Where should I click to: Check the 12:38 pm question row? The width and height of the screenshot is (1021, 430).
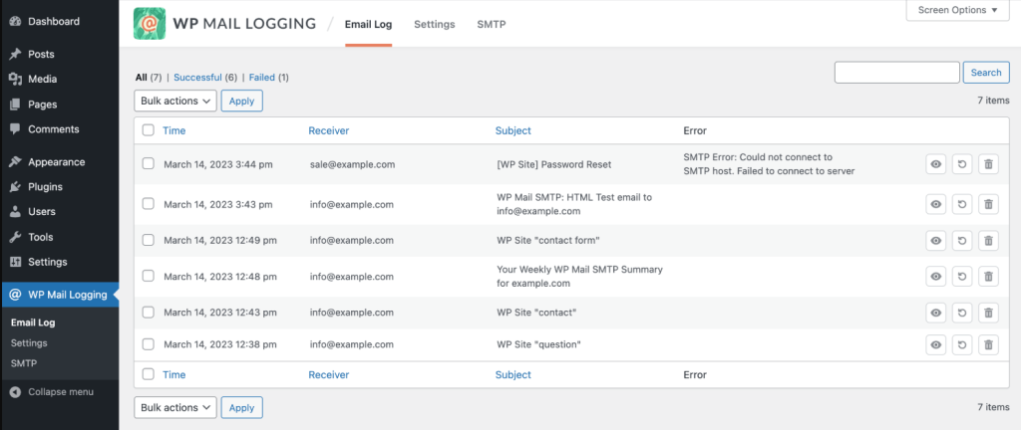click(149, 343)
